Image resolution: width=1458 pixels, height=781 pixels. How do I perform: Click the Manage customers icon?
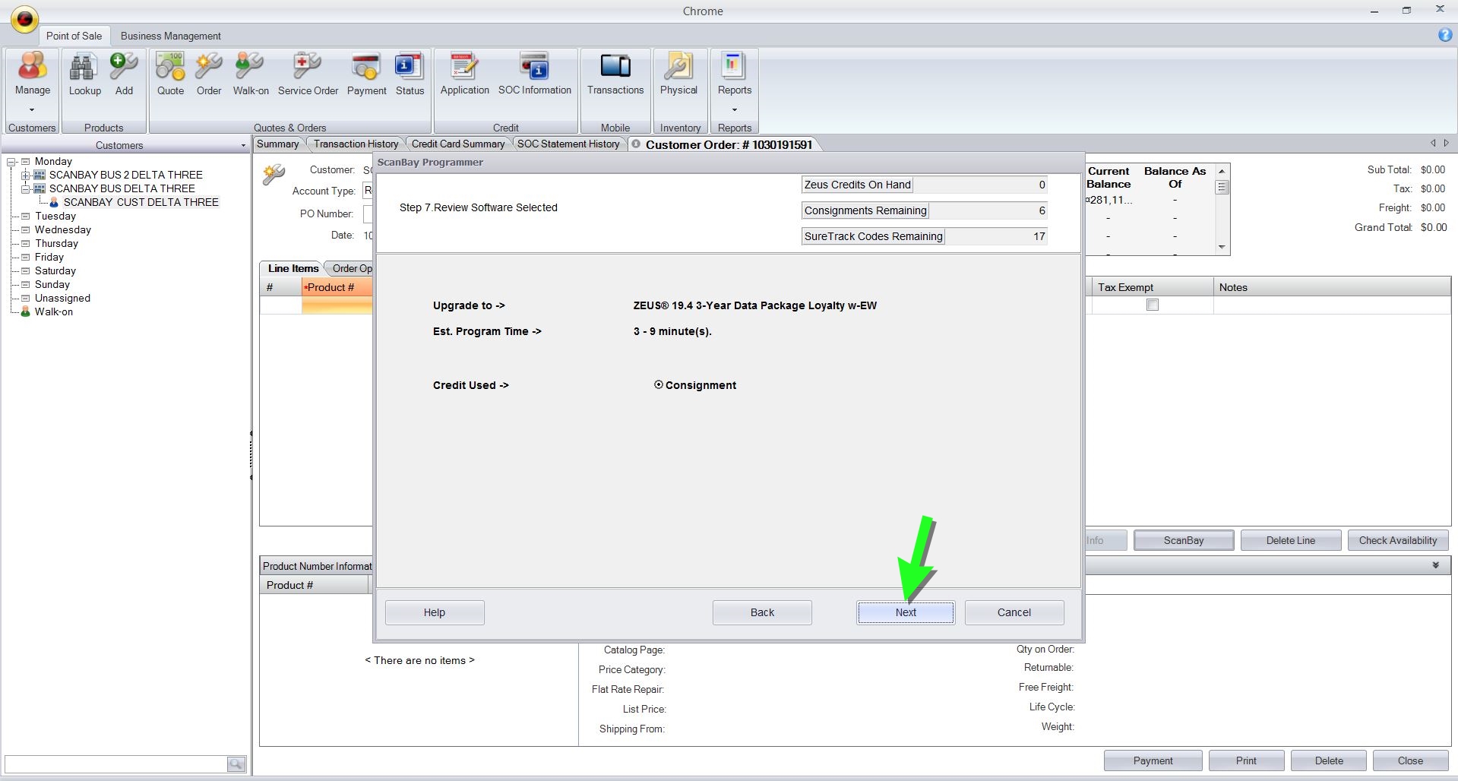click(x=32, y=68)
